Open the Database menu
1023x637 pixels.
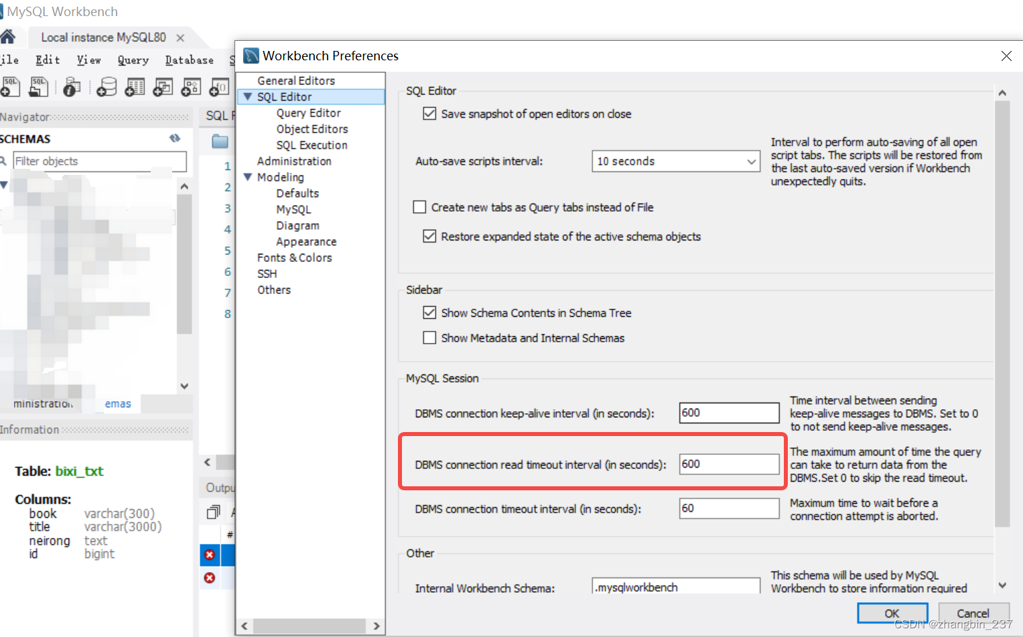tap(189, 60)
